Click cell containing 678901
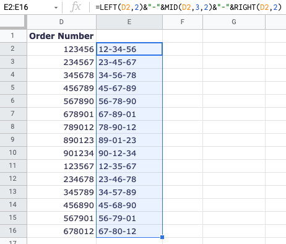This screenshot has width=286, height=244. pos(61,114)
